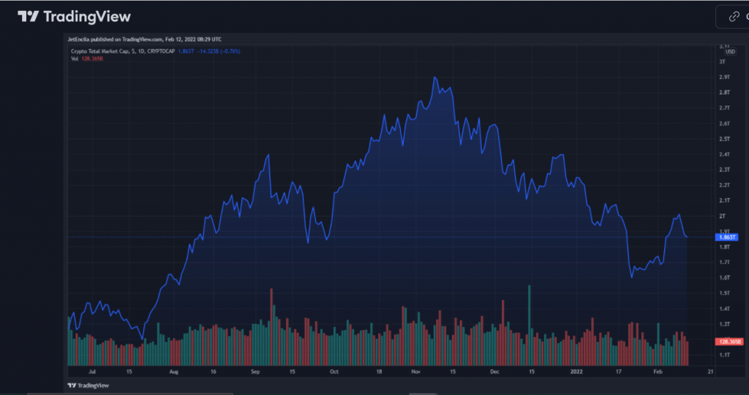
Task: Click the Sep label on the time axis
Action: [255, 372]
